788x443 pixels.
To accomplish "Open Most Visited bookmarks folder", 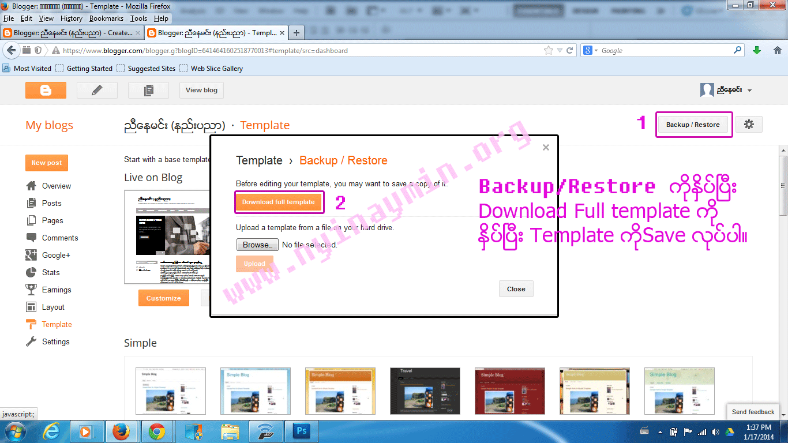I will [x=27, y=68].
